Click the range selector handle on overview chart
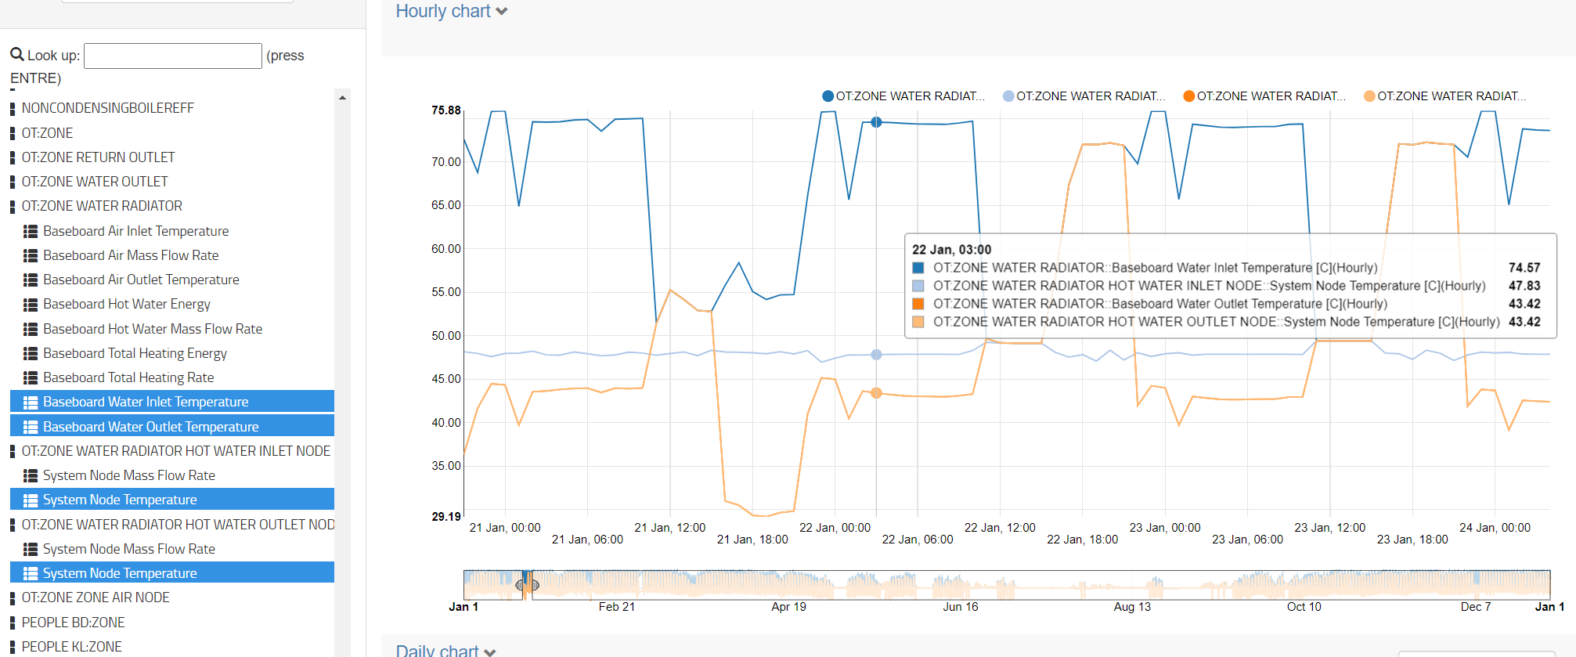 point(527,584)
